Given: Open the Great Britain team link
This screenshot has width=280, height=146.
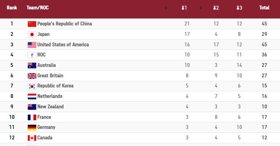Looking at the screenshot, I should click(x=50, y=76).
